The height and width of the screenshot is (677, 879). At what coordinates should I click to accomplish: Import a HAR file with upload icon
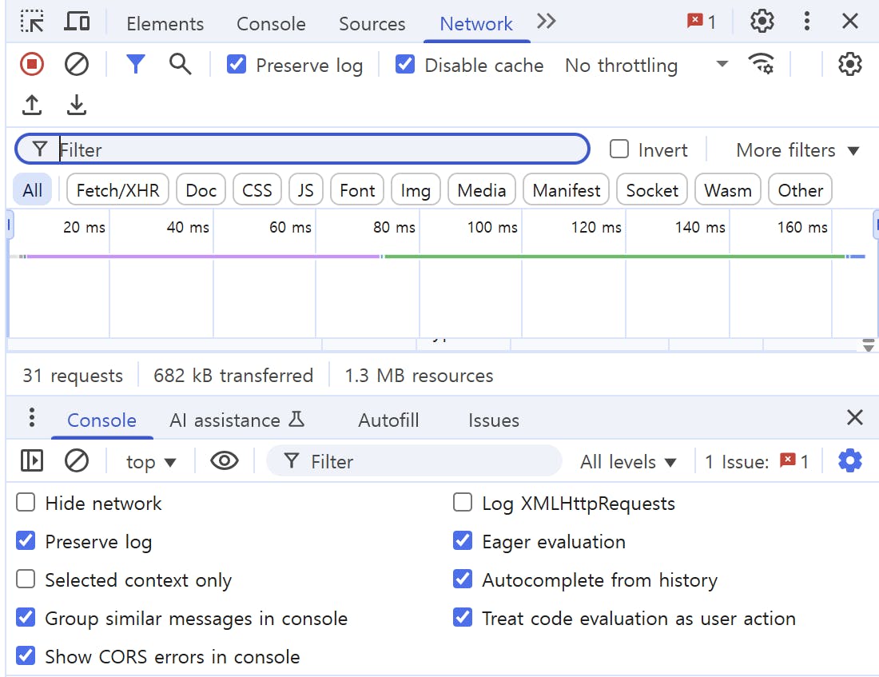(x=32, y=105)
